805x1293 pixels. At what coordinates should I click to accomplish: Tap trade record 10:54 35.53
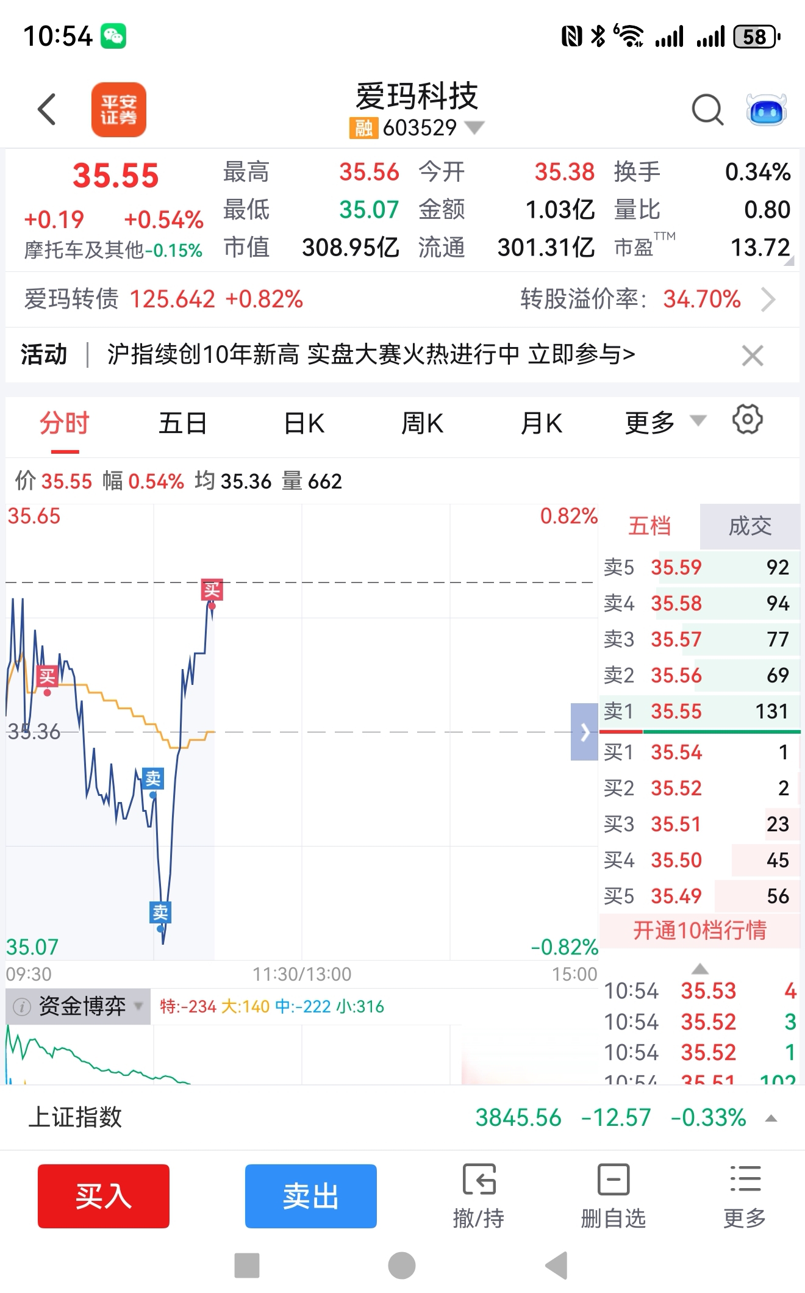coord(700,991)
